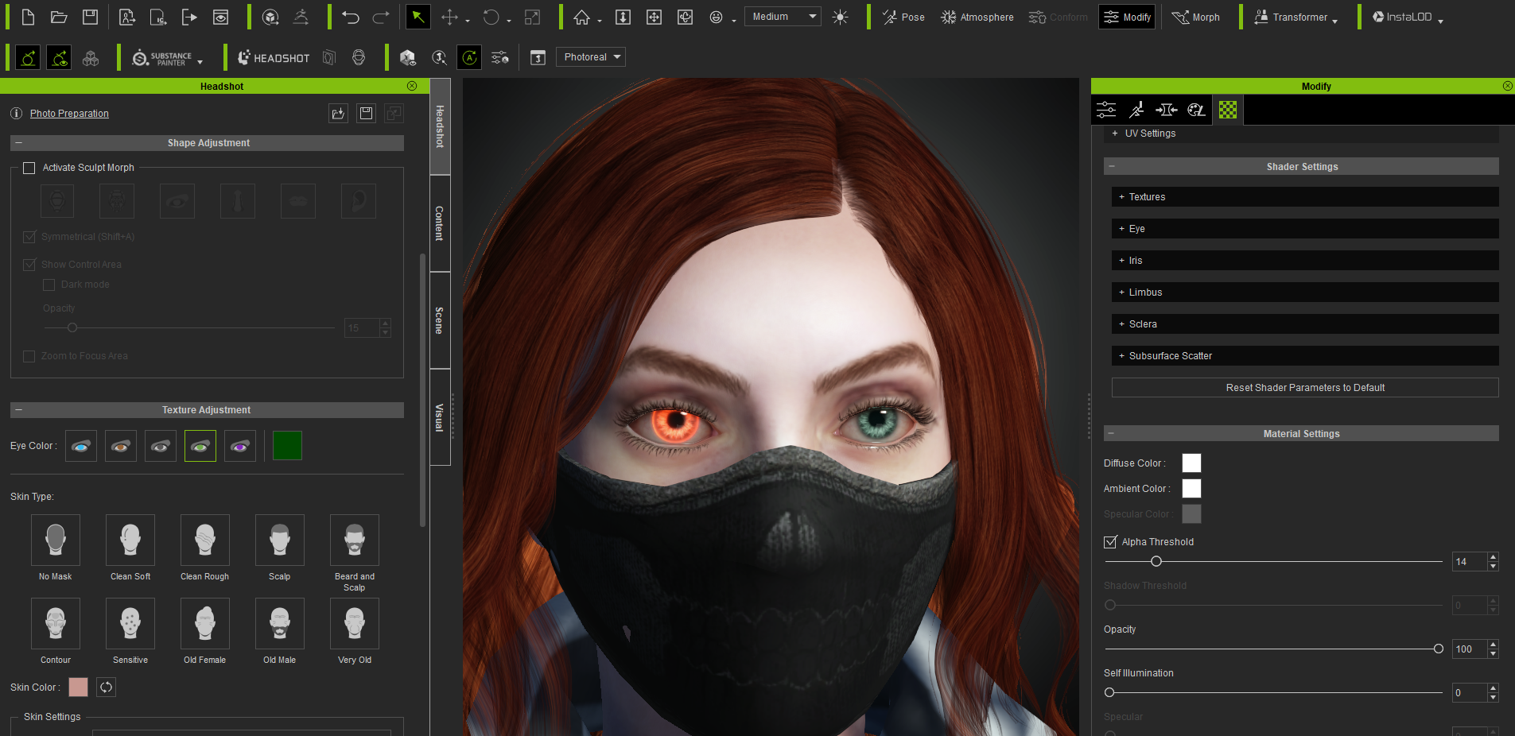The image size is (1515, 736).
Task: Click the Undo arrow icon
Action: click(x=351, y=17)
